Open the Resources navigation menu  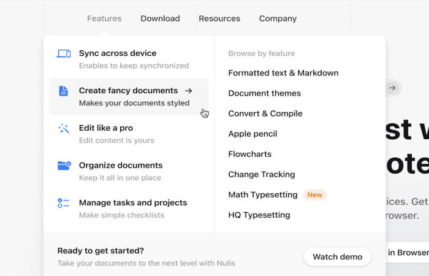pos(219,18)
